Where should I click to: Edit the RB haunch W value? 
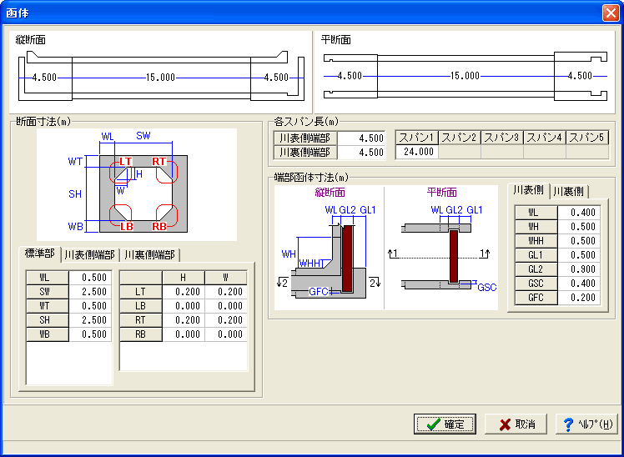pos(226,334)
